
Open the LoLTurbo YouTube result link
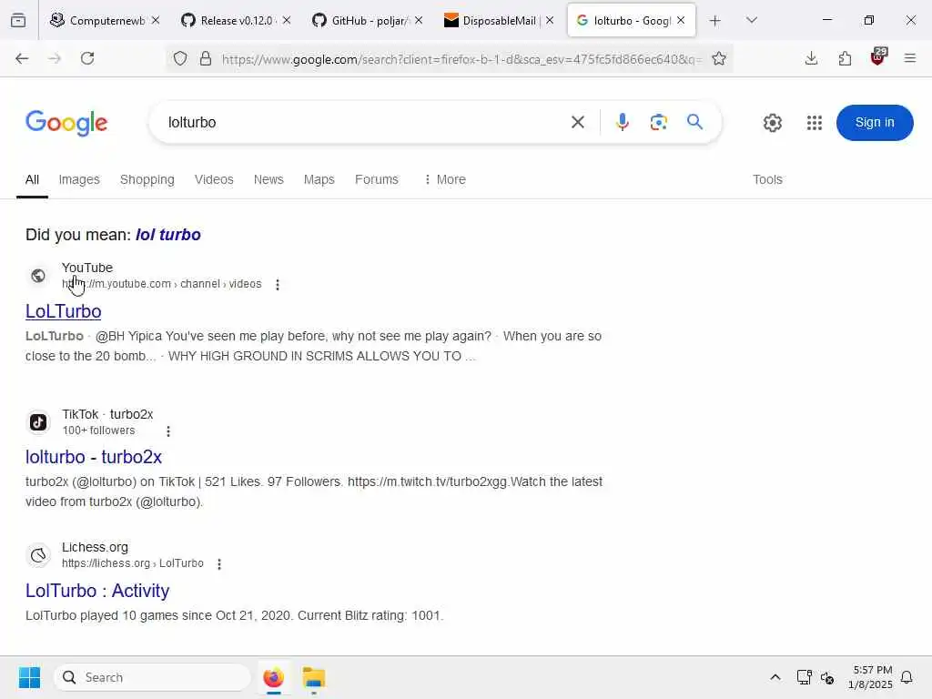pyautogui.click(x=64, y=311)
